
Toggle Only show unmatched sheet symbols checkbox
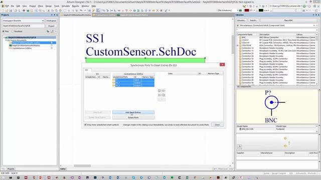click(x=85, y=124)
